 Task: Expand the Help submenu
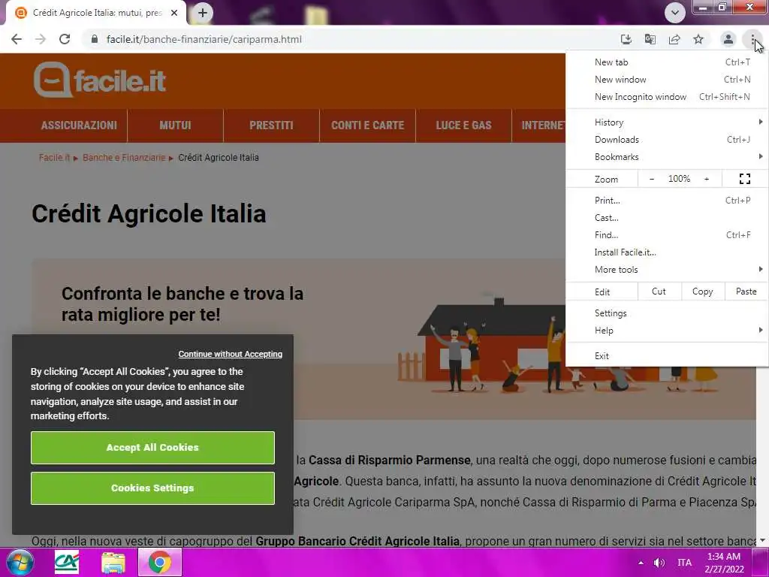[x=667, y=331]
